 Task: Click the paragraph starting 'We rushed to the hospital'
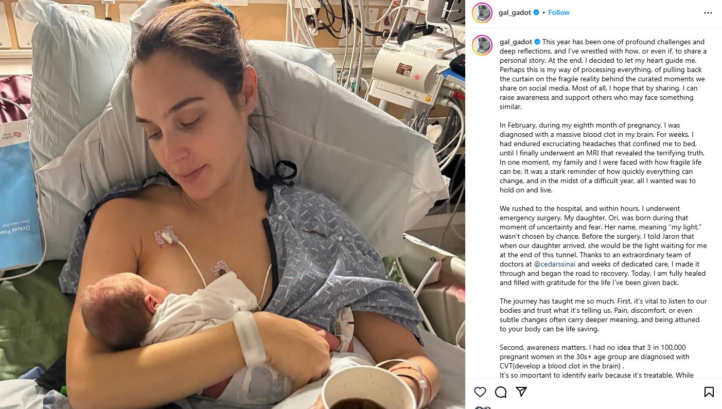pyautogui.click(x=603, y=245)
